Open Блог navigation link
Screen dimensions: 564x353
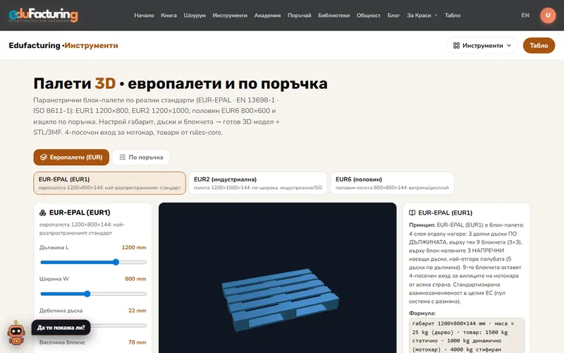tap(393, 15)
